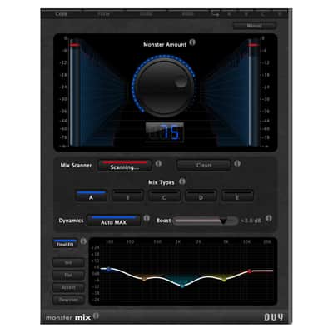Click the Ascent EQ preset button

click(68, 287)
